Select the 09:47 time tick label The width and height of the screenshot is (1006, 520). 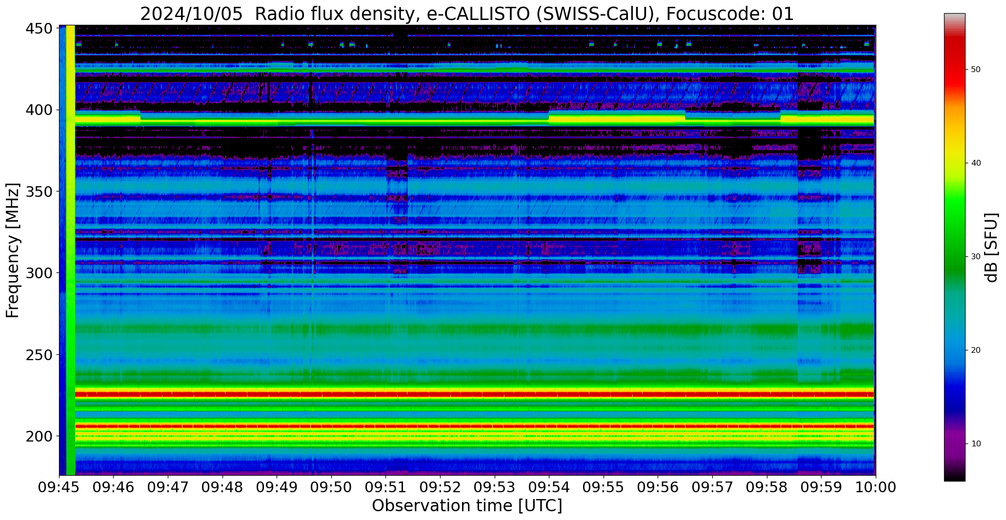pyautogui.click(x=168, y=487)
